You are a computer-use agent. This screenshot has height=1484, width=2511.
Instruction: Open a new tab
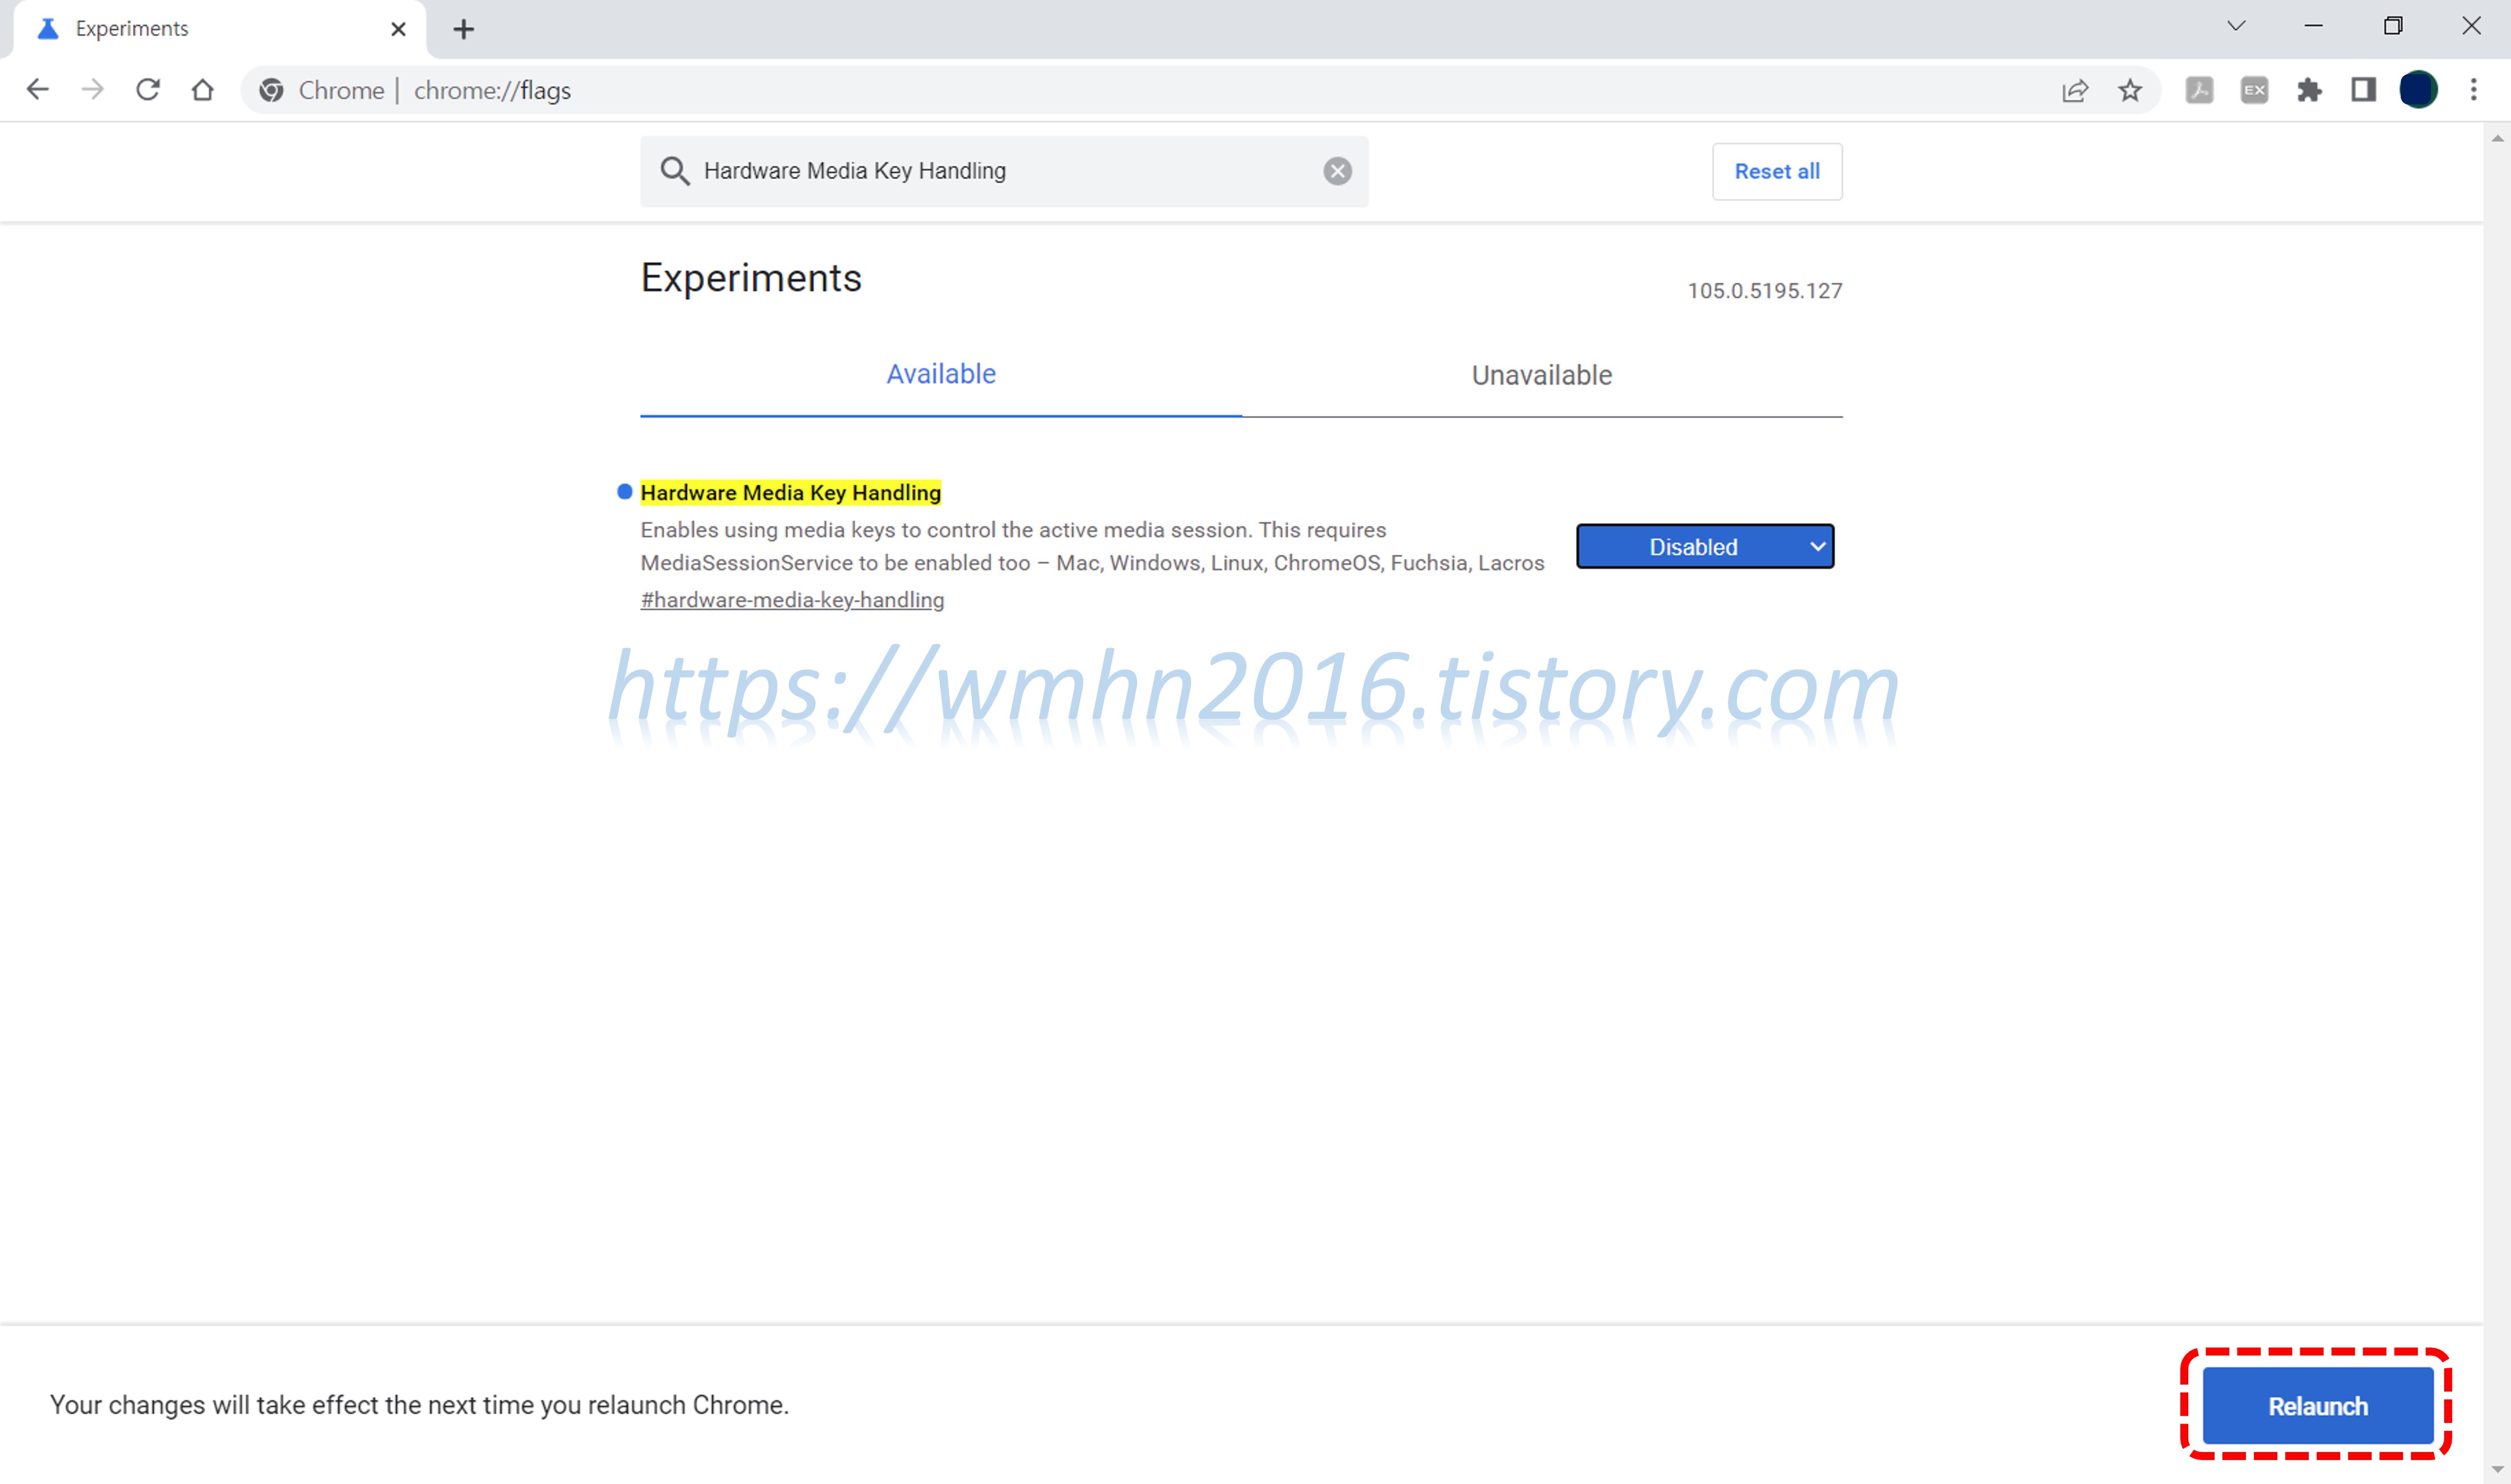pyautogui.click(x=463, y=29)
